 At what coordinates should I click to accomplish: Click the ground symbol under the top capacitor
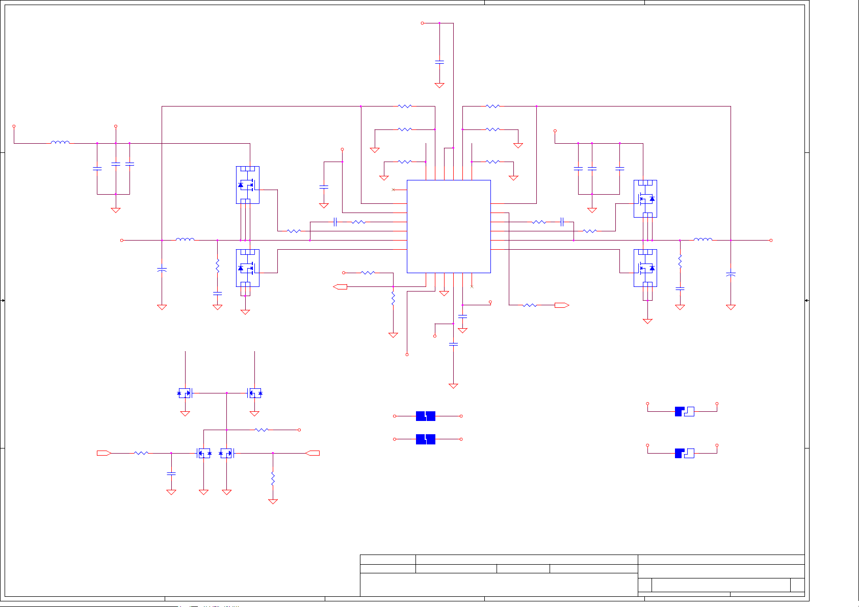(x=439, y=86)
